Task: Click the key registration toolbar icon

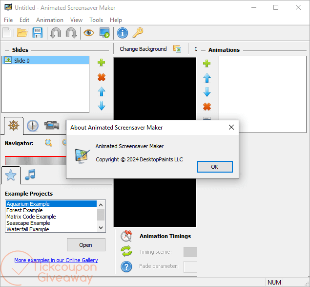Action: [138, 33]
